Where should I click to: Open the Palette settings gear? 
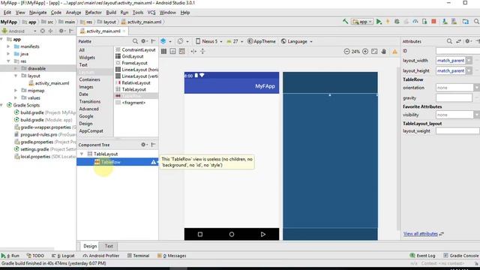pyautogui.click(x=144, y=41)
